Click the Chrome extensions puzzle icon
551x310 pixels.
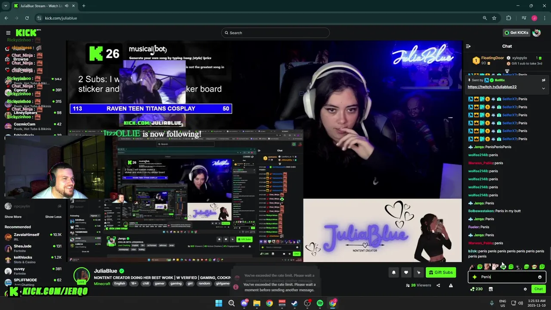coord(509,18)
